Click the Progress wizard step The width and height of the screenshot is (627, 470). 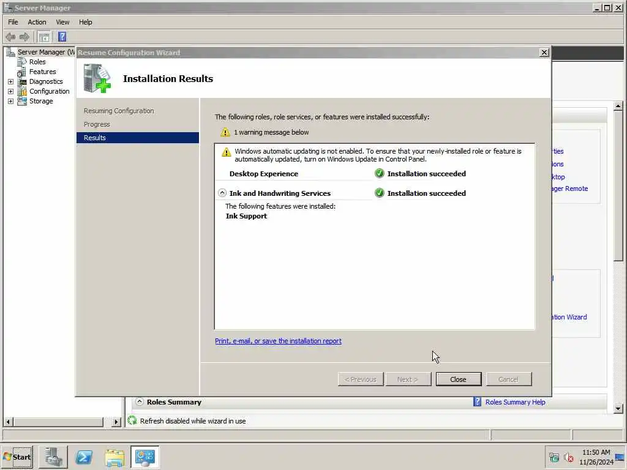(97, 124)
